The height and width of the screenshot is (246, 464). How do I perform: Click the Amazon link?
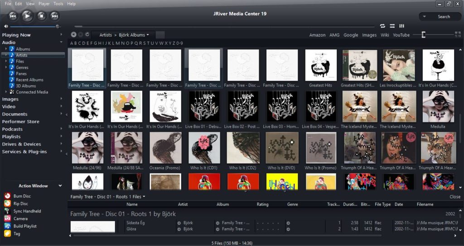(x=317, y=35)
